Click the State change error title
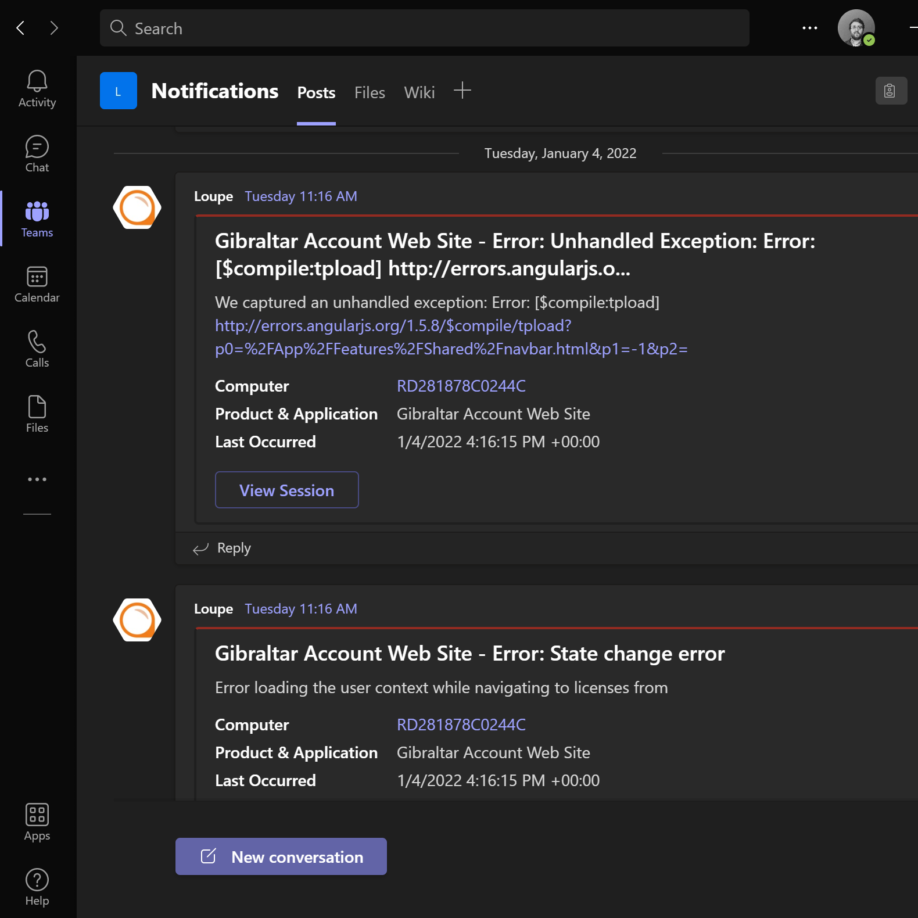The height and width of the screenshot is (918, 918). [x=470, y=654]
